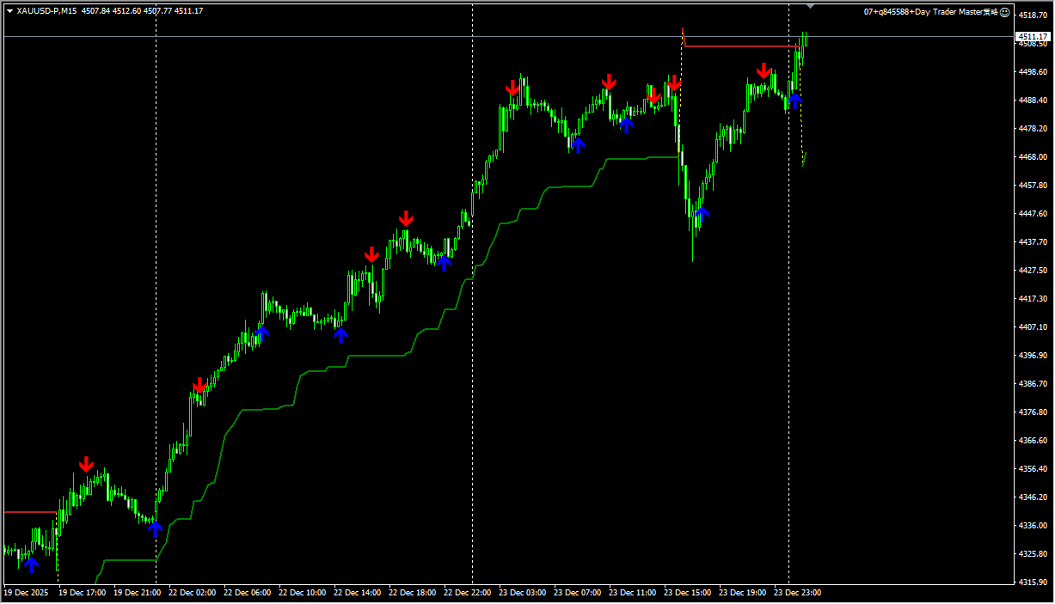Click blue buy arrow at 19 Dec 21:00 line
Viewport: 1055px width, 604px height.
155,528
